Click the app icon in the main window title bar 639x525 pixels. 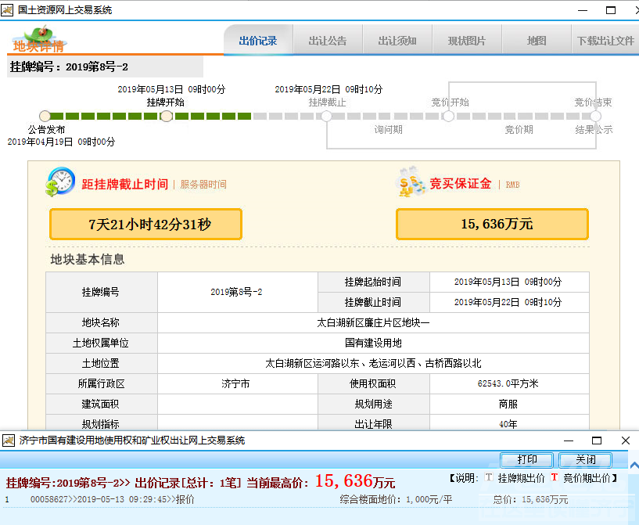[9, 9]
